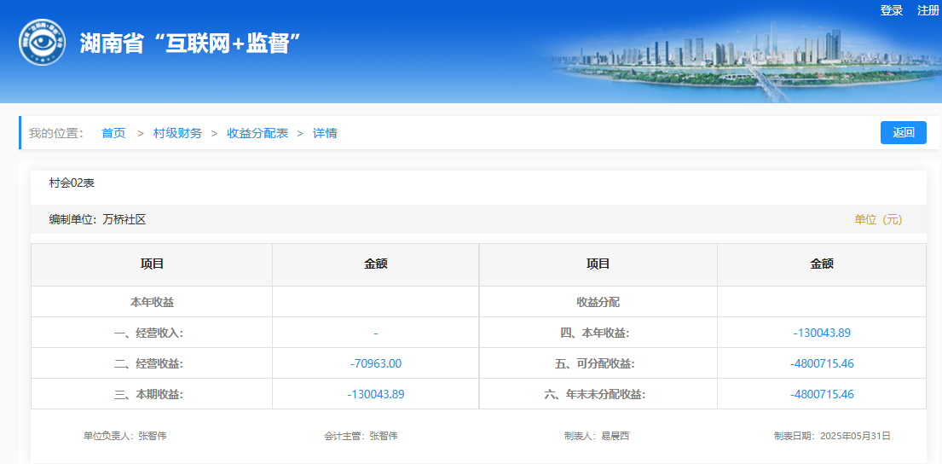Click the 本年收益 section cell
Image resolution: width=942 pixels, height=464 pixels.
(x=152, y=302)
